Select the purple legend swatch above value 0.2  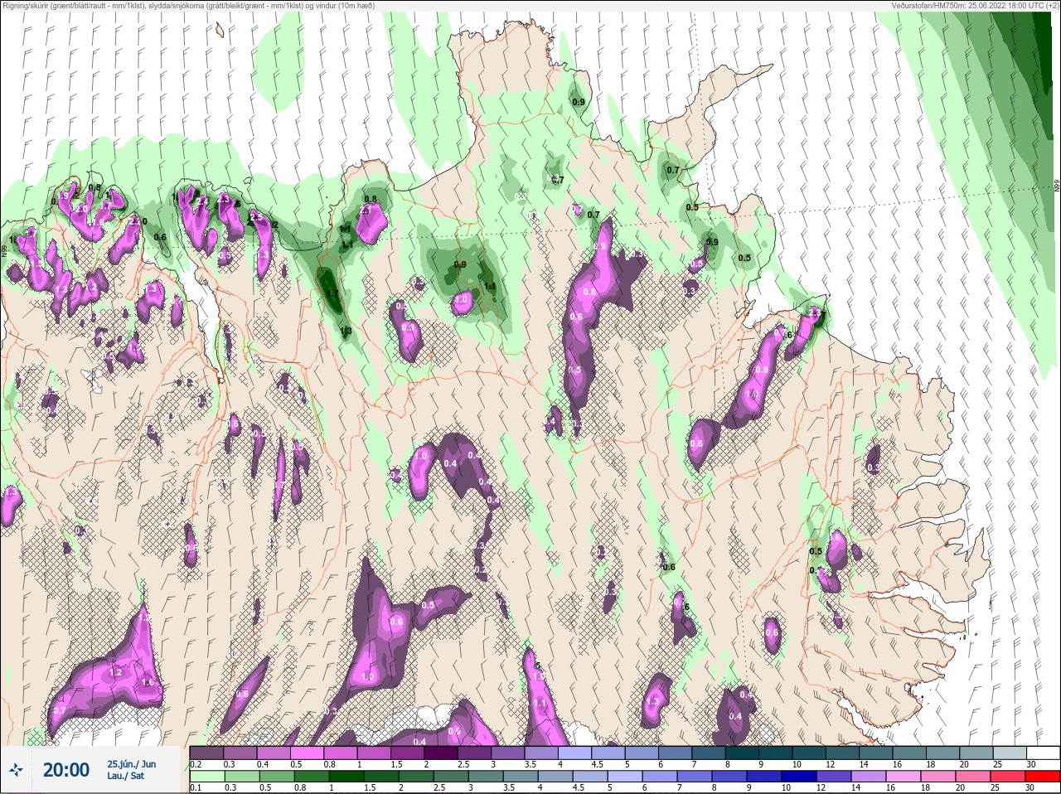click(206, 753)
